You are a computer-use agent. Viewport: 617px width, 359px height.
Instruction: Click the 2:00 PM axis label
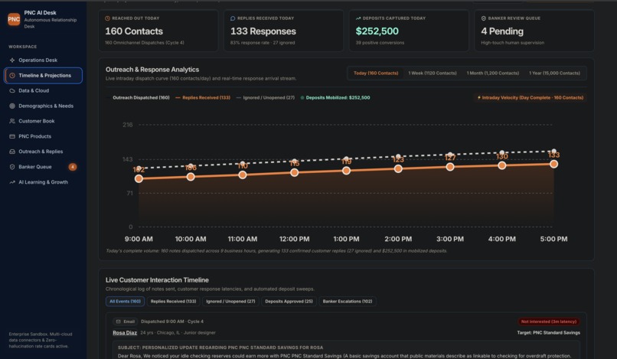398,239
